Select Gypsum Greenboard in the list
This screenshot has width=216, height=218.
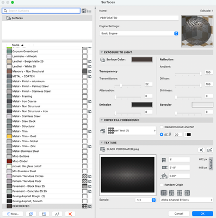pos(47,51)
